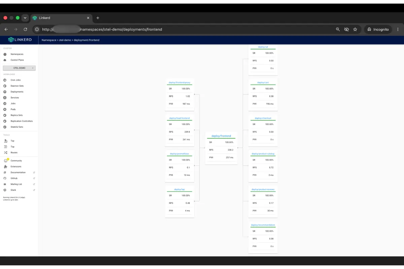The image size is (404, 269).
Task: Click the deployment/frontend breadcrumb
Action: 87,40
